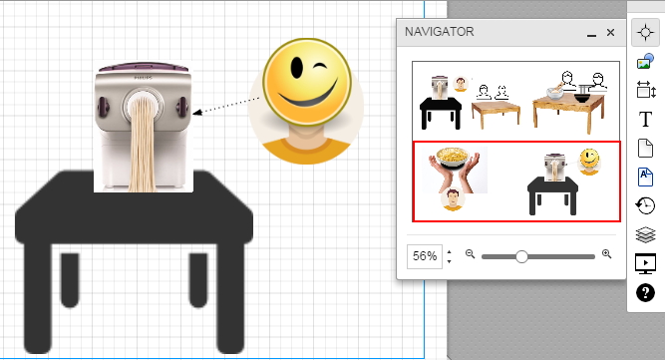This screenshot has height=360, width=665.
Task: Minimize the Navigator panel
Action: [591, 33]
